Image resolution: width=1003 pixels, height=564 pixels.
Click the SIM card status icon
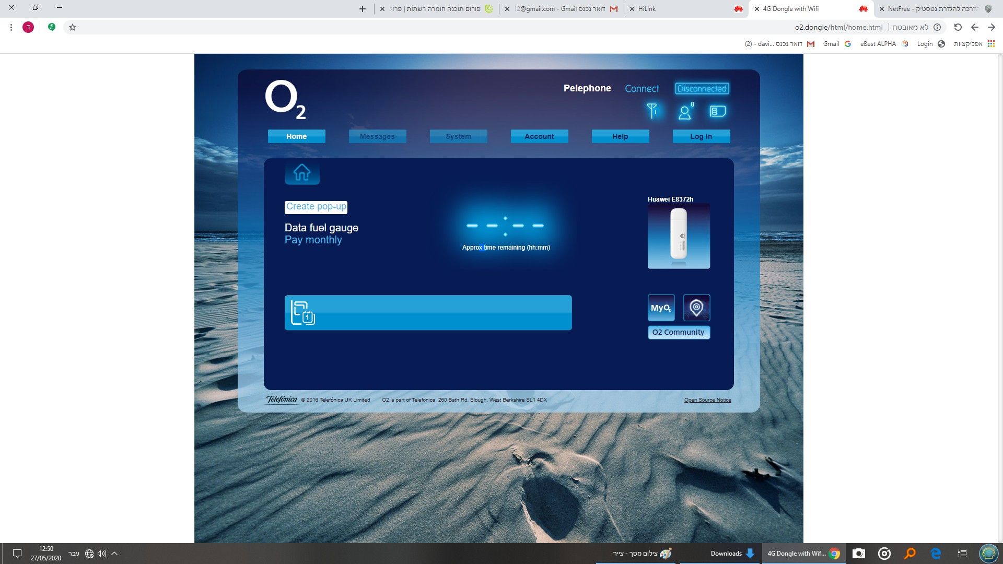click(718, 111)
